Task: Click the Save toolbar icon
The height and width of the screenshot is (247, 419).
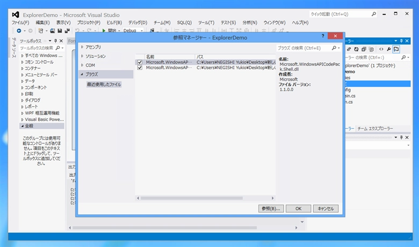Action: click(60, 31)
